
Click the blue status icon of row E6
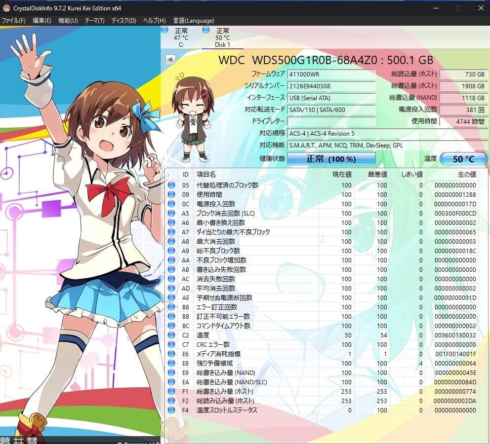point(171,354)
